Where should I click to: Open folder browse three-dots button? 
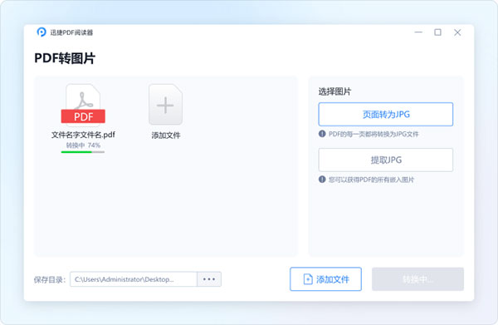tap(209, 279)
